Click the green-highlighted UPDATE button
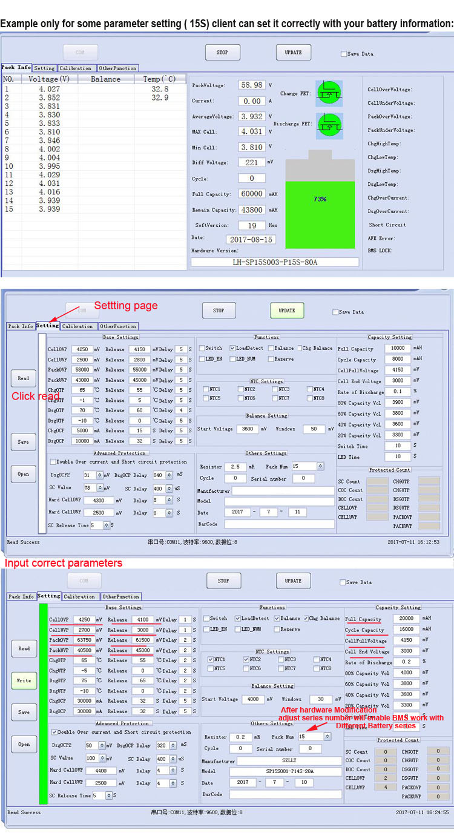Viewport: 454px width, 833px height. coord(287,311)
